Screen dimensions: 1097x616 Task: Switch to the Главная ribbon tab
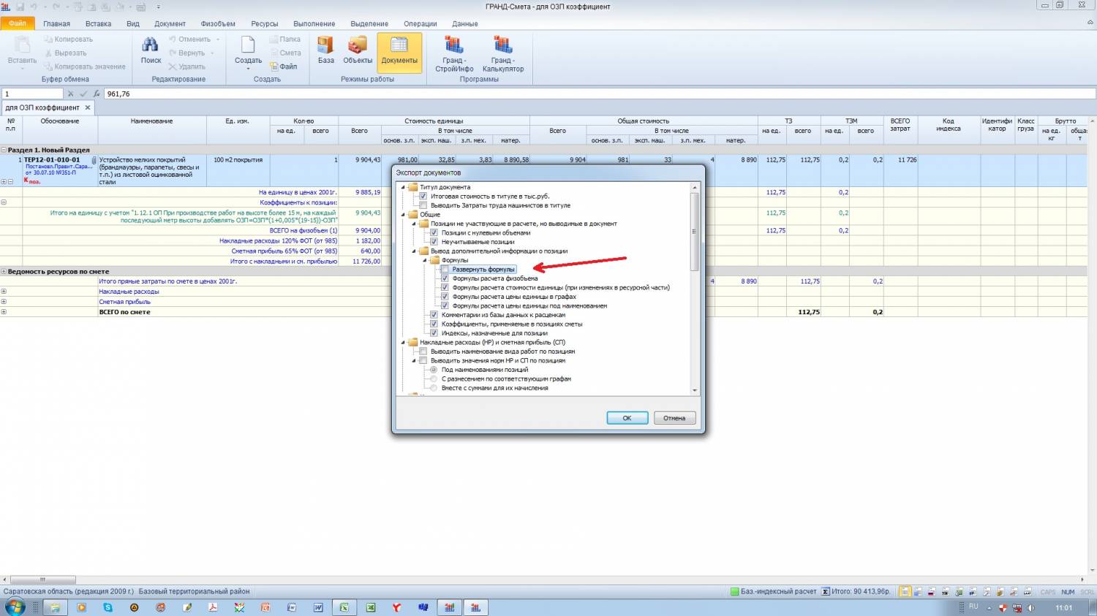(x=56, y=23)
